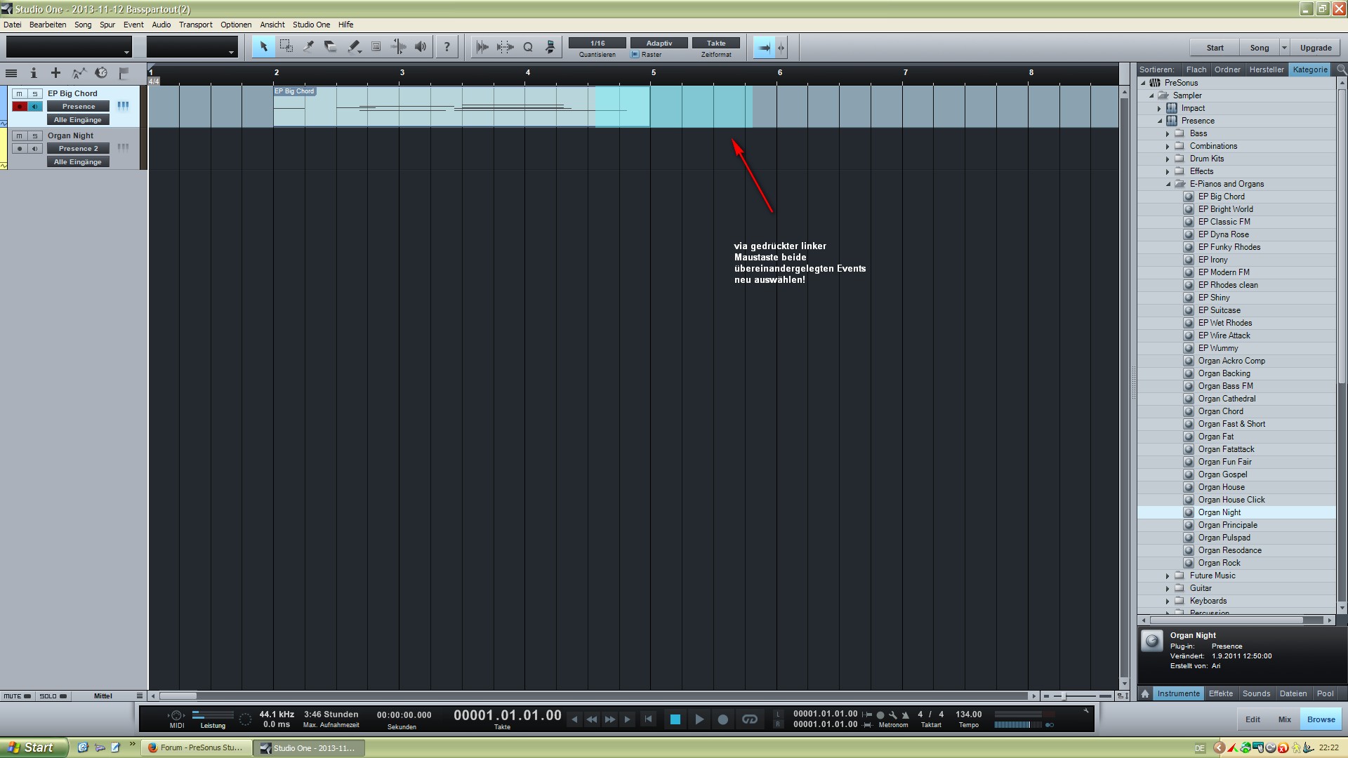This screenshot has width=1348, height=758.
Task: Toggle loop in transport
Action: [750, 719]
